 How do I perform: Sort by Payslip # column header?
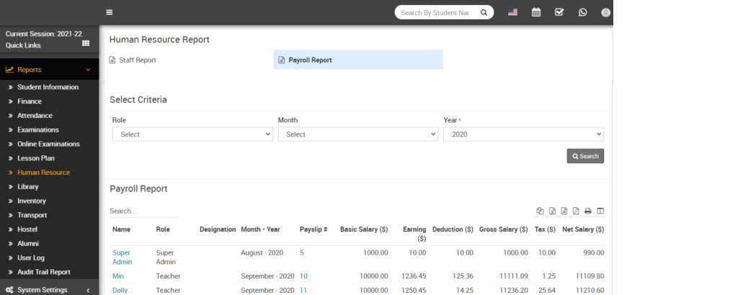pyautogui.click(x=314, y=230)
